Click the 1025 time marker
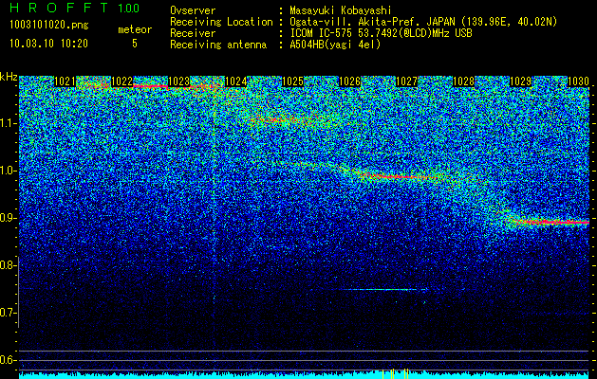The image size is (597, 379). click(292, 81)
